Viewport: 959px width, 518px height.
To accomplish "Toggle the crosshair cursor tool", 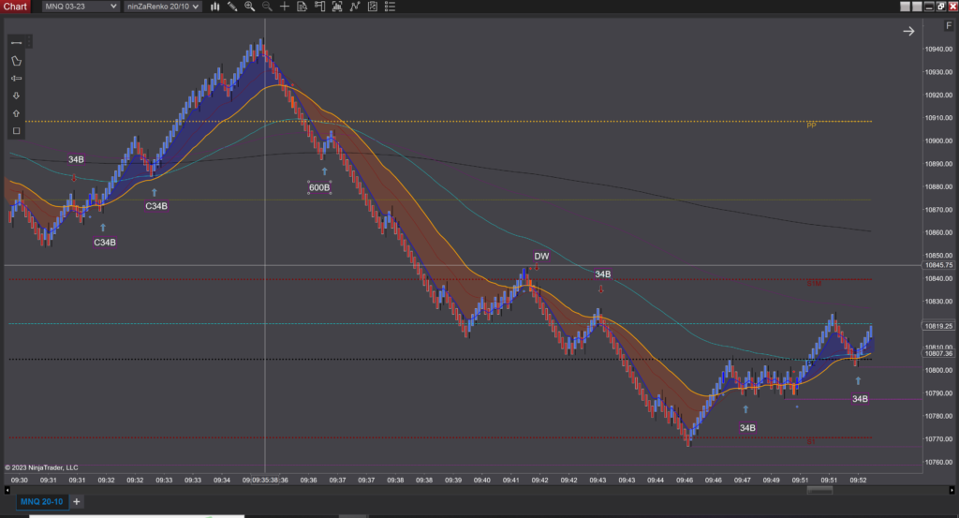I will click(x=285, y=7).
